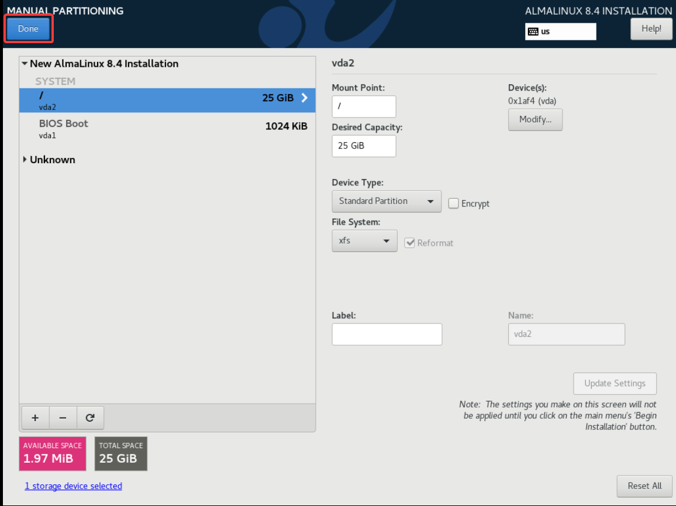Click the Label input field
This screenshot has width=676, height=506.
(387, 335)
